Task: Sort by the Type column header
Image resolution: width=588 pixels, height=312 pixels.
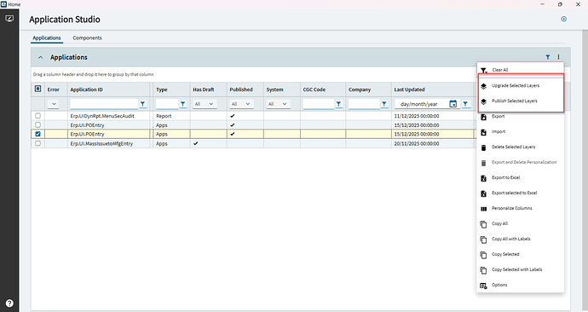Action: (x=162, y=90)
